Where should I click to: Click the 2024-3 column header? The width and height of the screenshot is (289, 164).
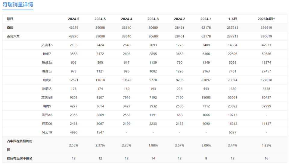coord(153,19)
